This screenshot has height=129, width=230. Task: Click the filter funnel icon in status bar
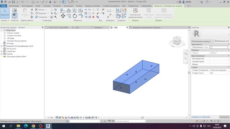218,121
